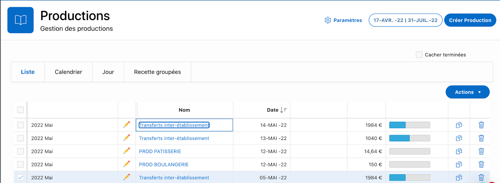Open the 17-AVR.-22 | 31-JUIL.-22 date range picker
The width and height of the screenshot is (500, 183).
tap(405, 20)
